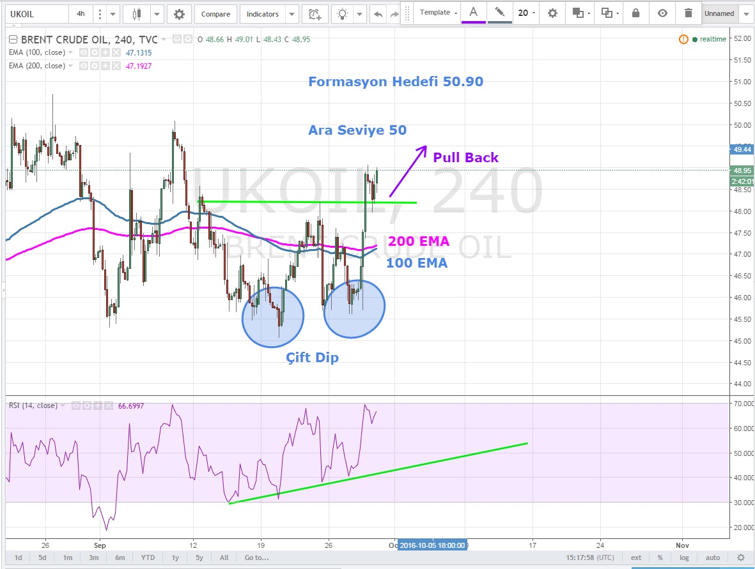Select the YTD time range tab
755x569 pixels.
click(148, 558)
